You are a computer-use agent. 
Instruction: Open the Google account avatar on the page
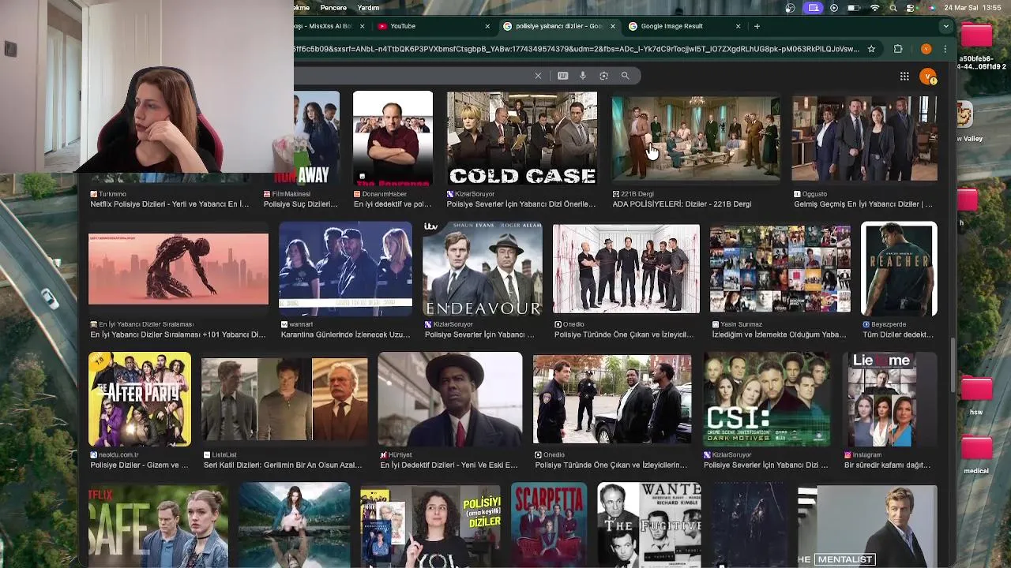click(928, 77)
